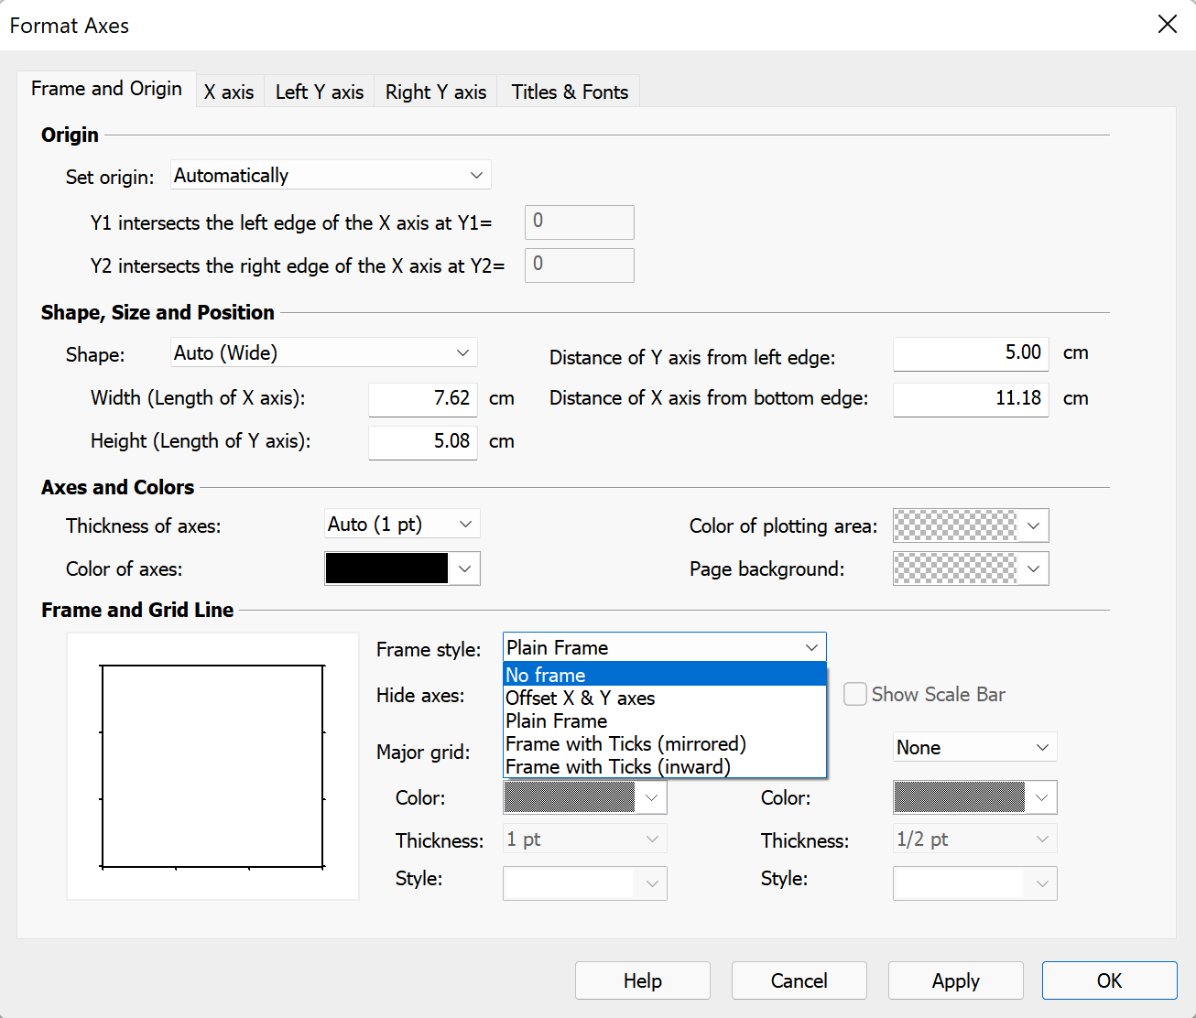Image resolution: width=1196 pixels, height=1018 pixels.
Task: Select Frame with Ticks (inward) option
Action: (x=664, y=767)
